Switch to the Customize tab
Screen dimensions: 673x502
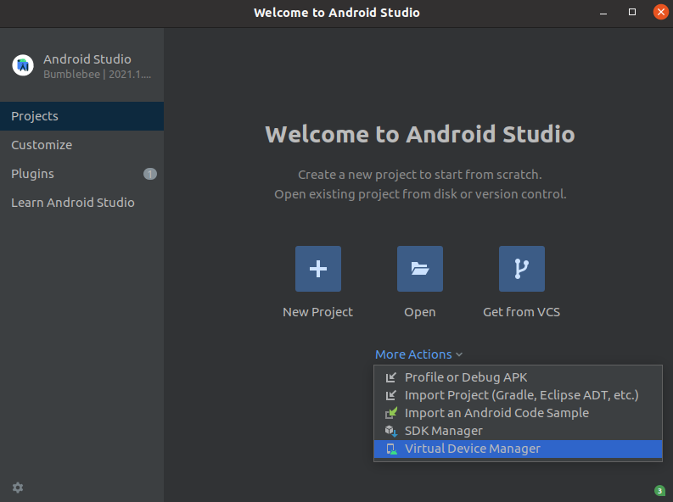[82, 145]
